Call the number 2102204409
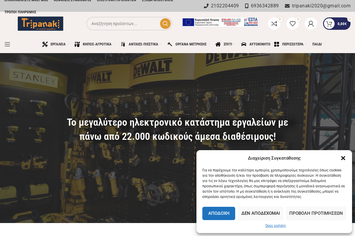 [x=225, y=6]
